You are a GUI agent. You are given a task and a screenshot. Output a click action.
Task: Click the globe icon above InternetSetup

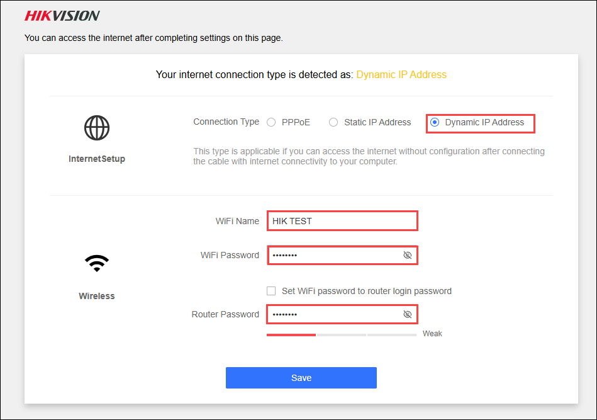click(97, 128)
